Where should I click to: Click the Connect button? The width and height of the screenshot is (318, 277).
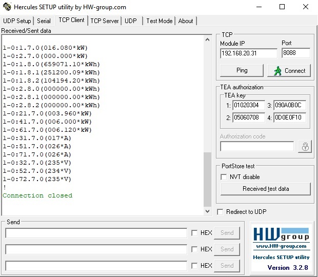coord(289,71)
